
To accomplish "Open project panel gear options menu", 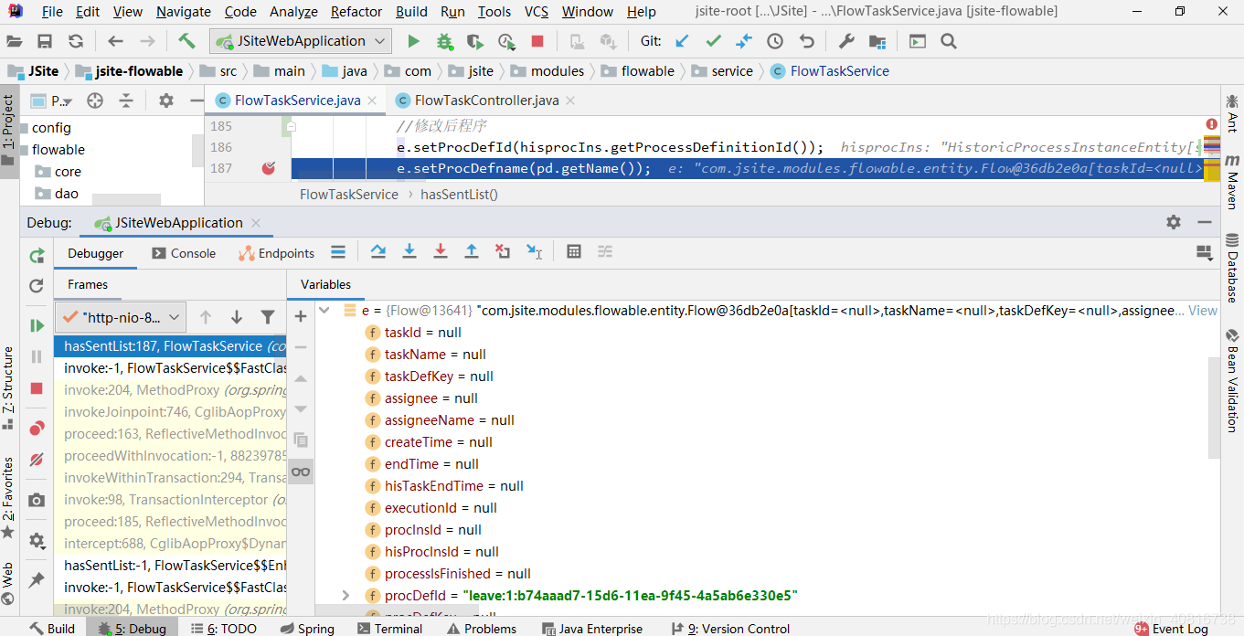I will 165,101.
